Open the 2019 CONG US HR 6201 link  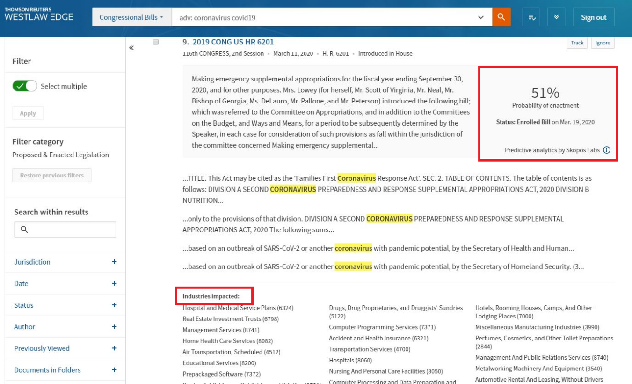click(233, 42)
